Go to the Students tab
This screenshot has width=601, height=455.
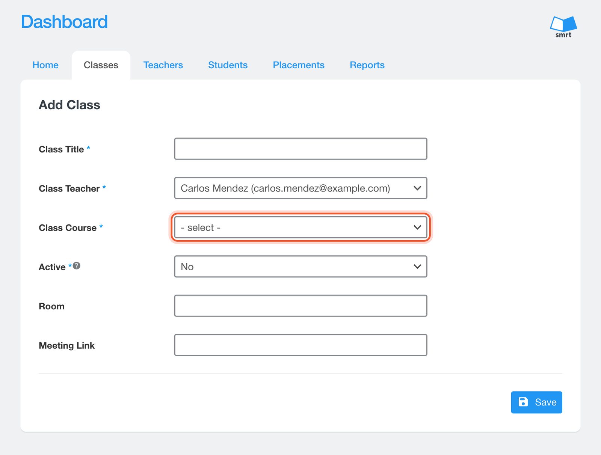click(228, 65)
